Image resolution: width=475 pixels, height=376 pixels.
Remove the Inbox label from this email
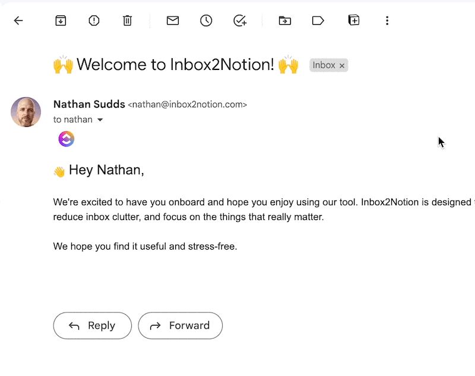coord(342,65)
